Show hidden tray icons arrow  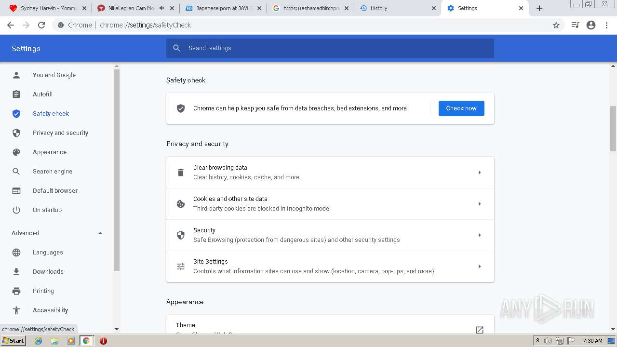(x=537, y=341)
